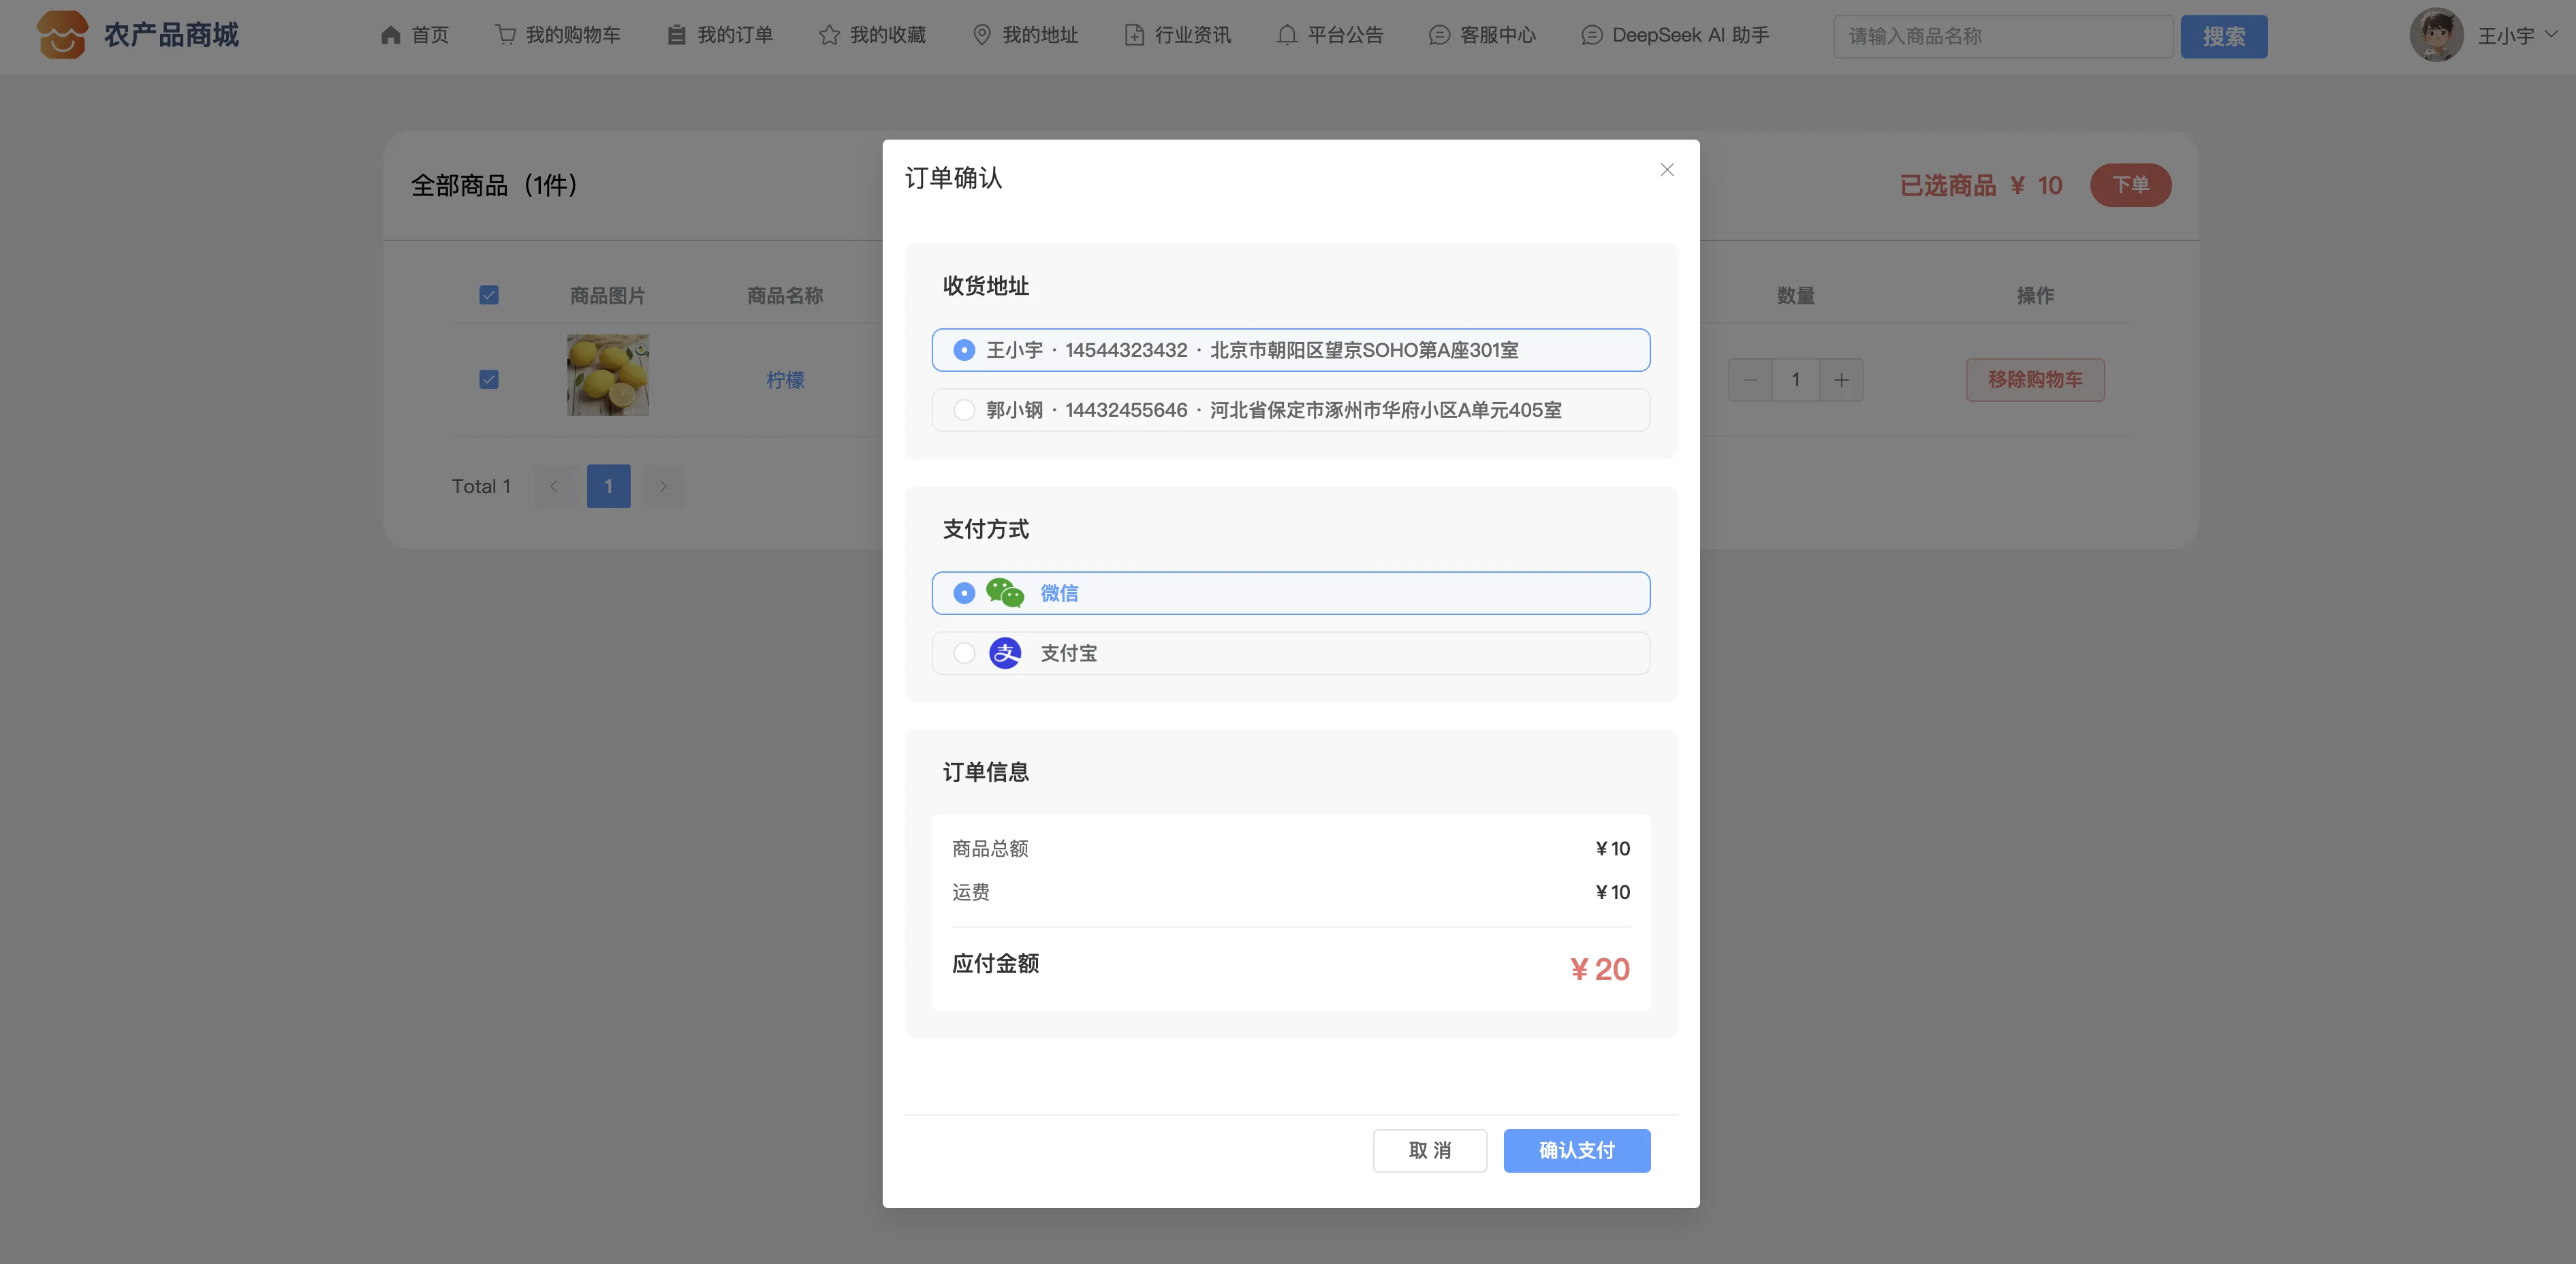Click the home icon in the navbar

[x=390, y=35]
